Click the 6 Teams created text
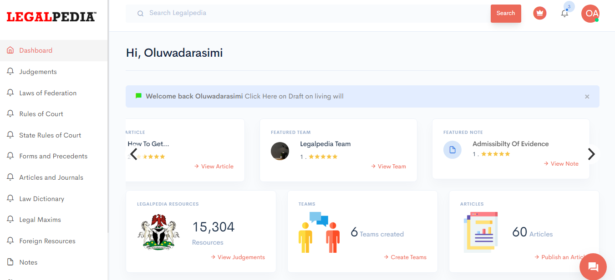The width and height of the screenshot is (615, 280). (x=377, y=233)
